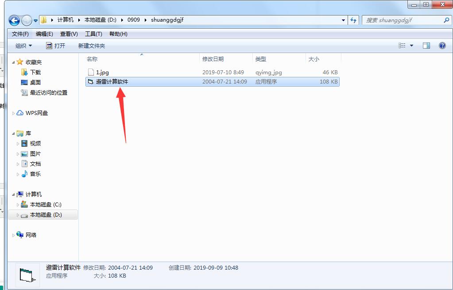Open the 图片 library
The width and height of the screenshot is (453, 290).
tap(35, 154)
